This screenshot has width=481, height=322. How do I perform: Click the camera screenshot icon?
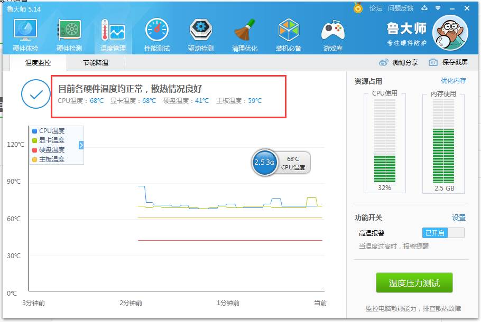tap(433, 62)
